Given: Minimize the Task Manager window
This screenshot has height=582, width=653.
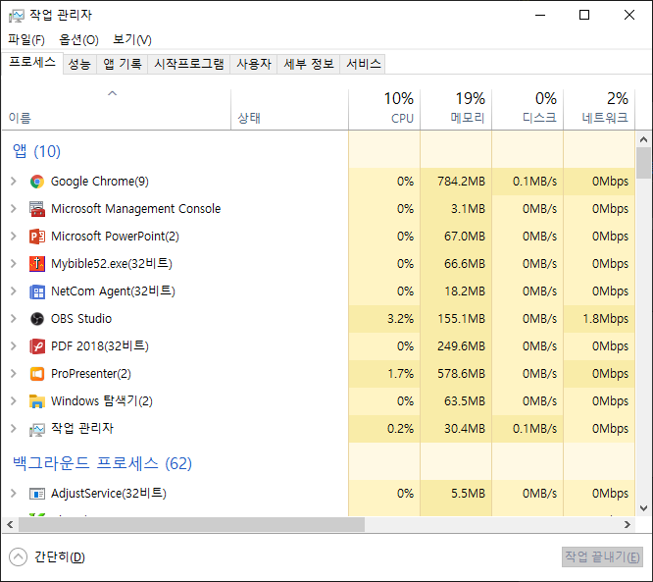Looking at the screenshot, I should coord(540,15).
